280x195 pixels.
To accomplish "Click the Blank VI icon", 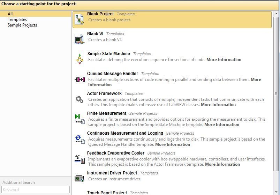I will coord(80,39).
